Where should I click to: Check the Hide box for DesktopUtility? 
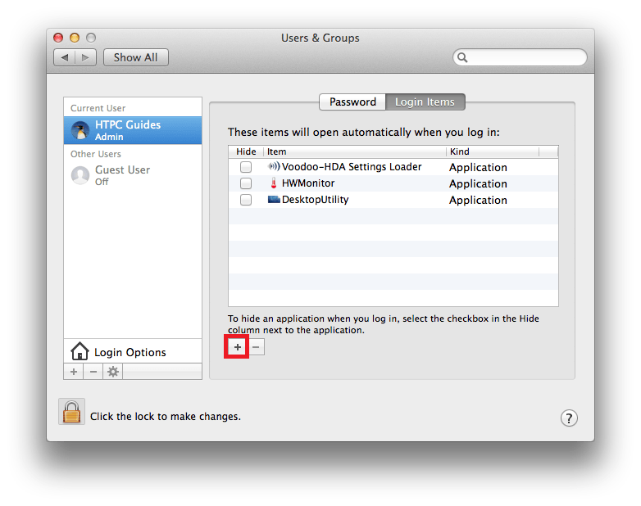246,200
